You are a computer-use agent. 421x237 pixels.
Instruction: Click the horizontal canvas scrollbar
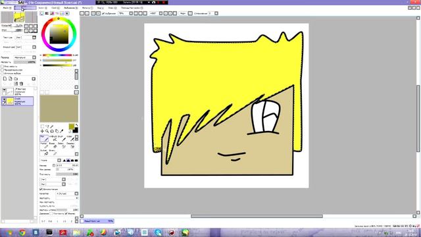pyautogui.click(x=257, y=216)
